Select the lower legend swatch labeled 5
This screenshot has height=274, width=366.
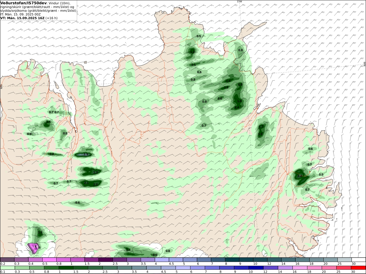pos(183,268)
